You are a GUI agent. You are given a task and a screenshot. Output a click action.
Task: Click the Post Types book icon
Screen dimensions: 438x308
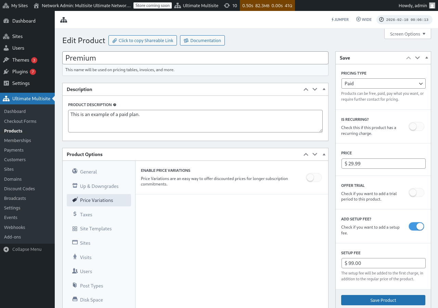75,285
